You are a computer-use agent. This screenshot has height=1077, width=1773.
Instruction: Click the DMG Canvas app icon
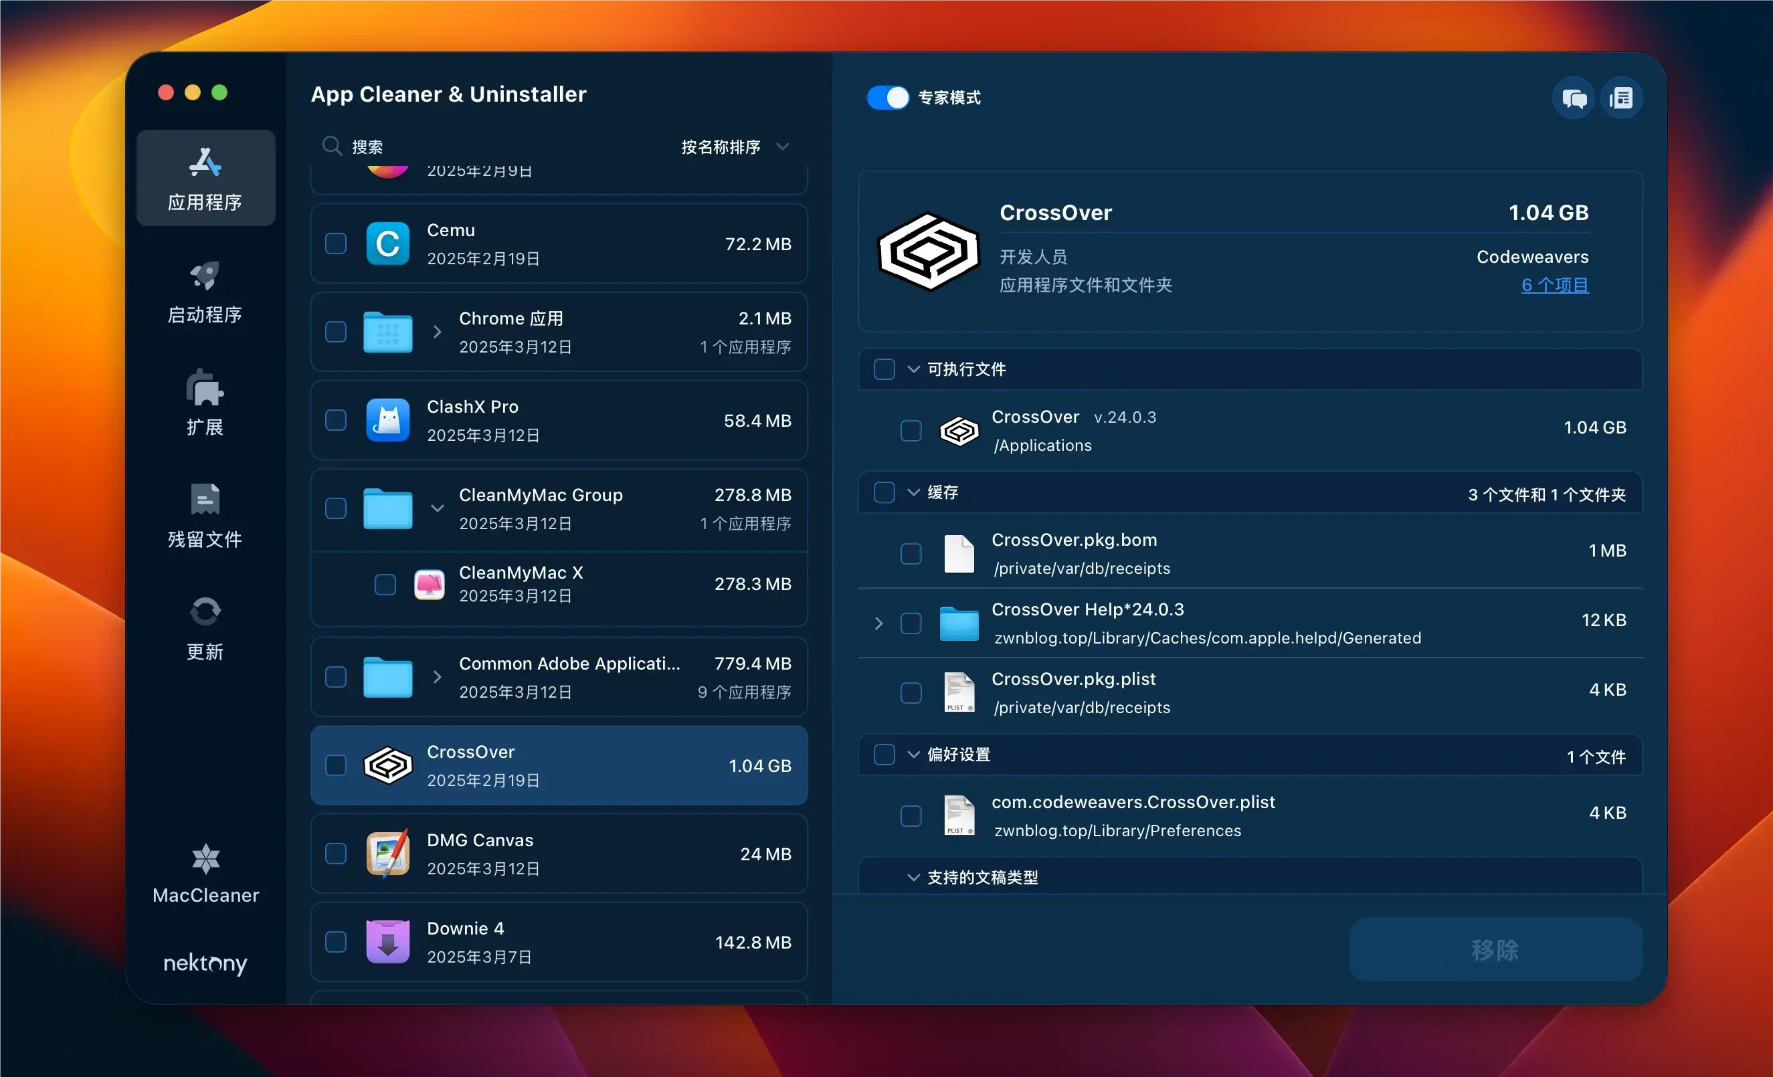(x=388, y=854)
